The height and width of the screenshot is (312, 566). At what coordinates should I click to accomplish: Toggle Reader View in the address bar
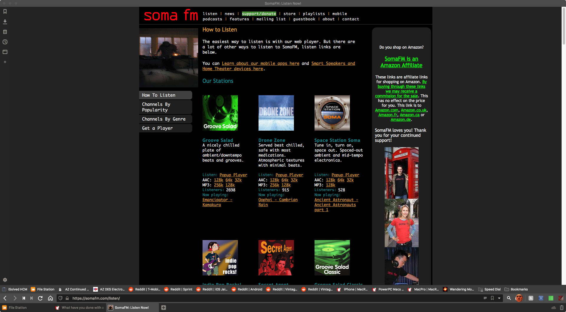point(485,298)
